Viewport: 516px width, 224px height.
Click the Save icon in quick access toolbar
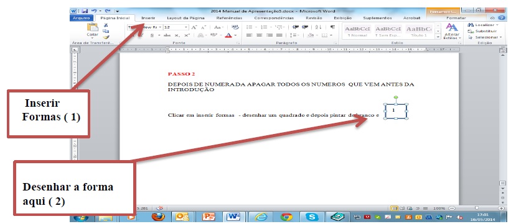pos(85,11)
